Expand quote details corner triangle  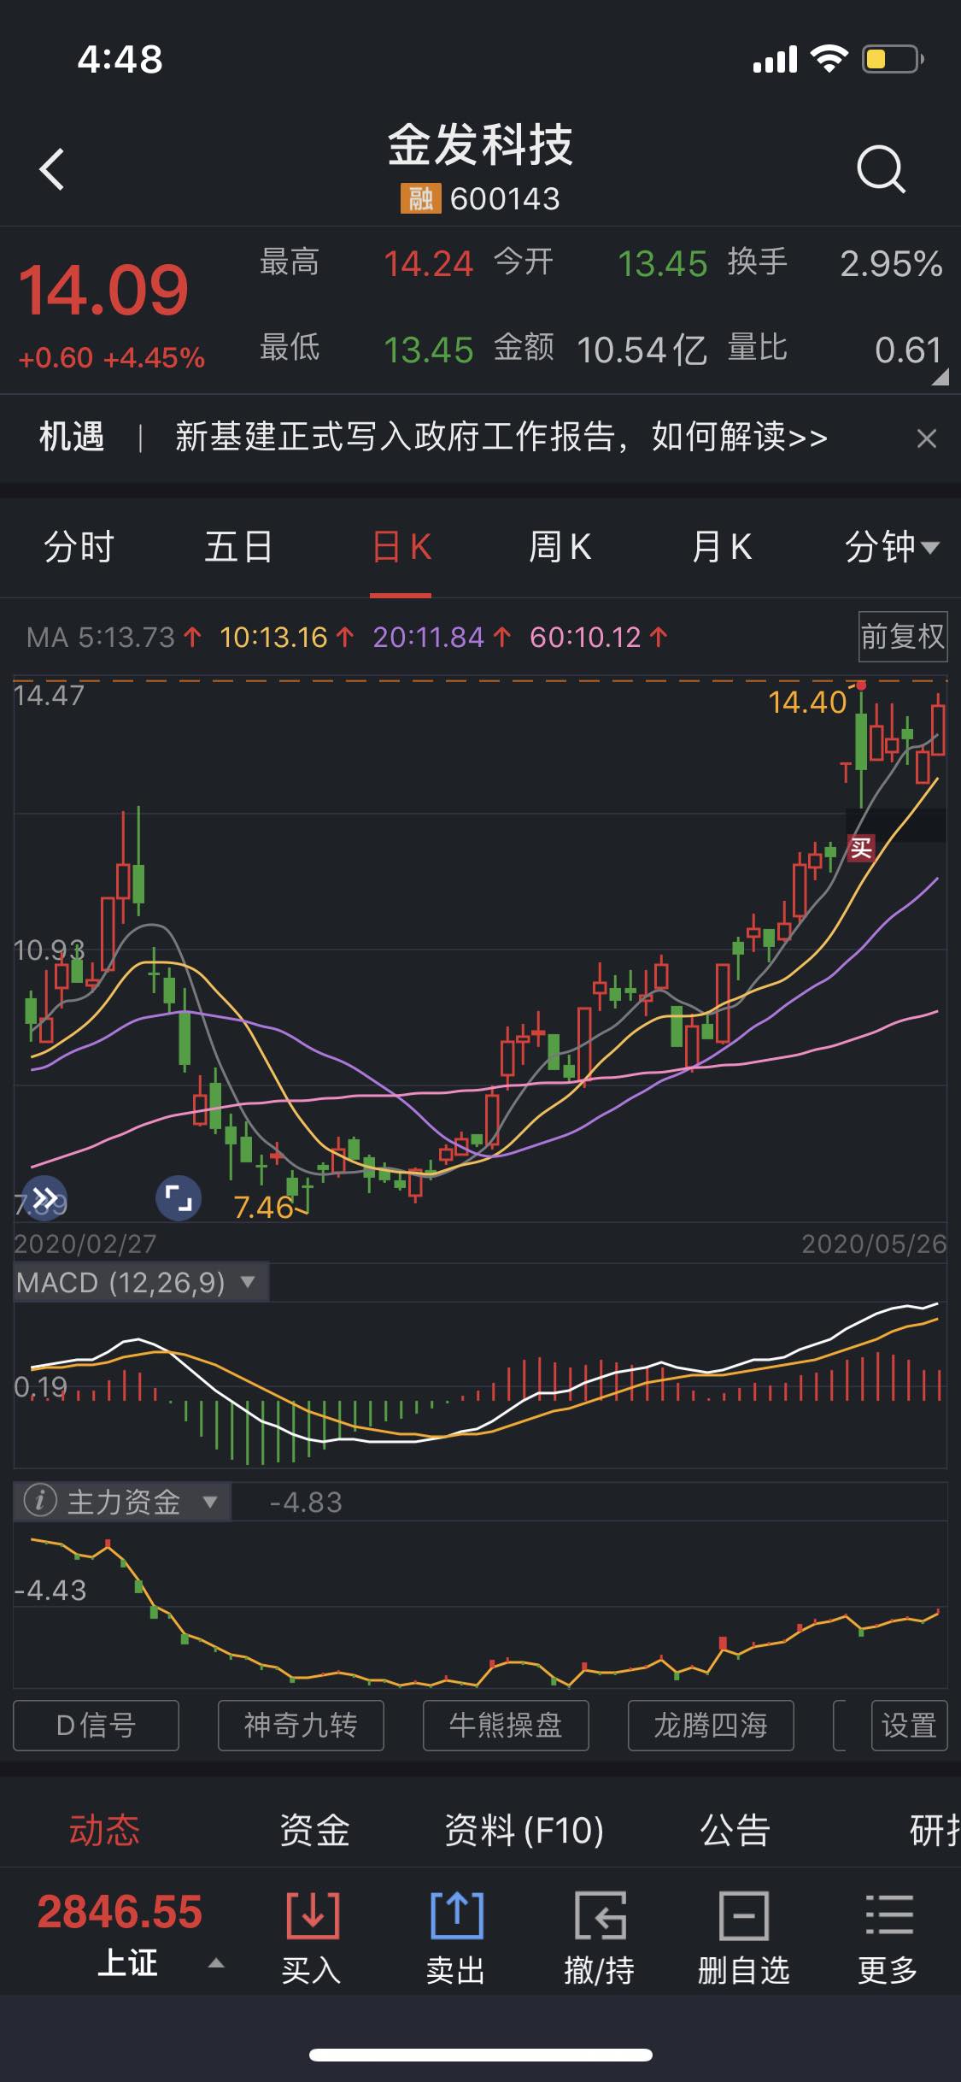click(x=940, y=377)
